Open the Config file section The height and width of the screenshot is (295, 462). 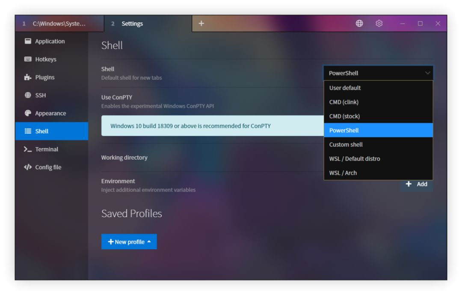pyautogui.click(x=52, y=167)
